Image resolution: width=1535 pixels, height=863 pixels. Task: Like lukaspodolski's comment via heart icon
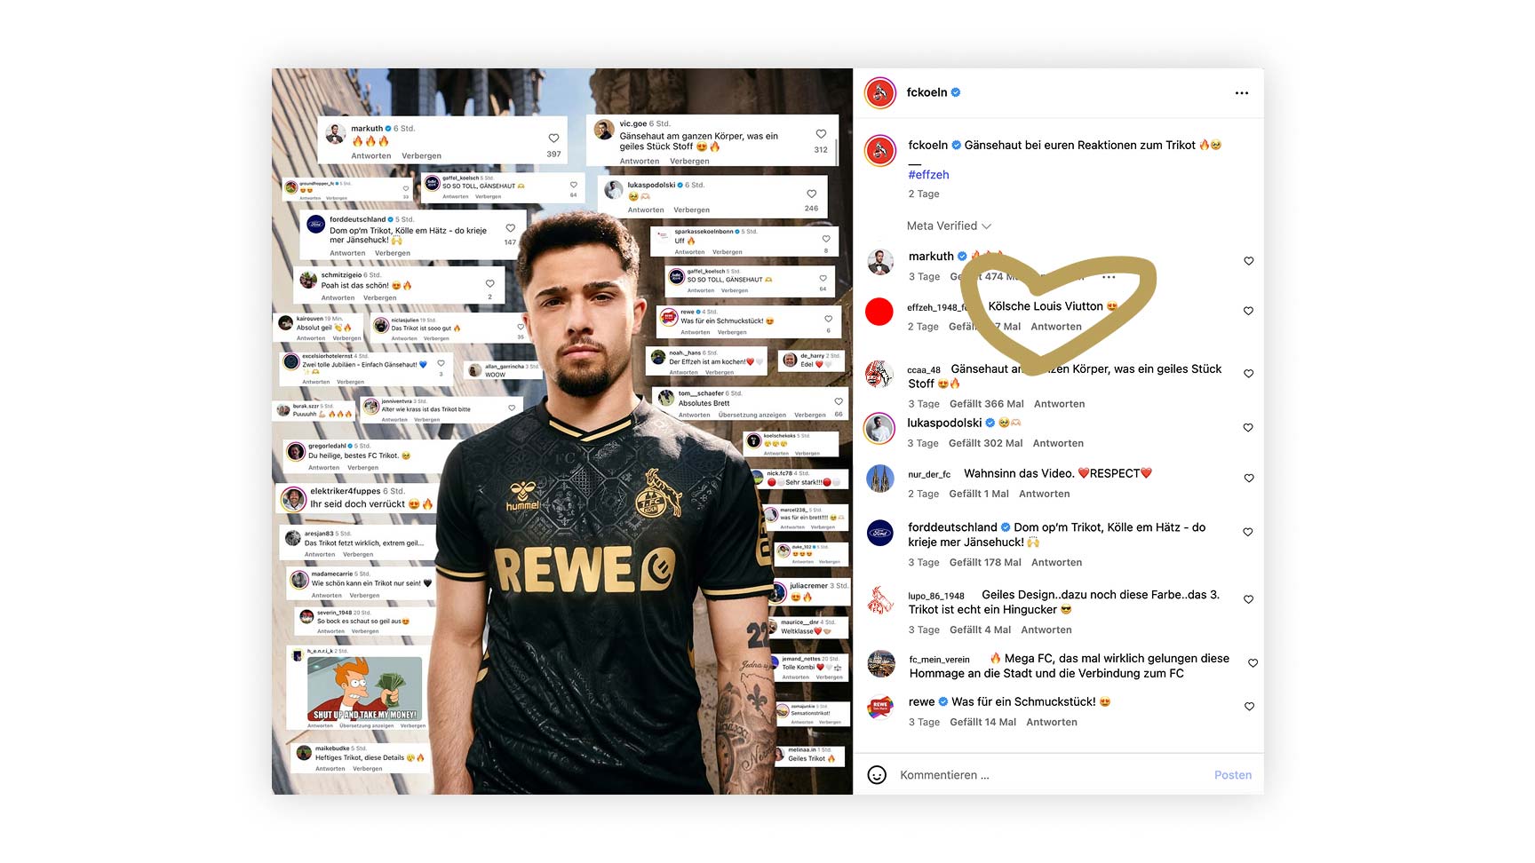point(1248,428)
